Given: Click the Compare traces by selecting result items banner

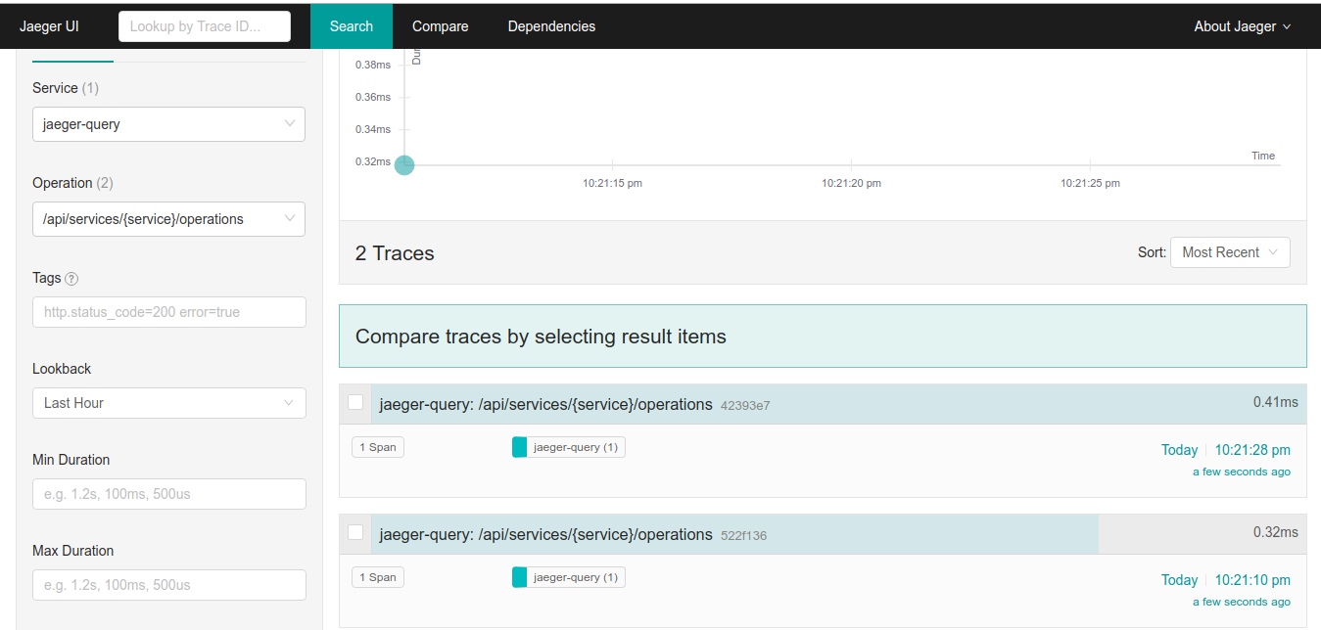Looking at the screenshot, I should click(823, 337).
